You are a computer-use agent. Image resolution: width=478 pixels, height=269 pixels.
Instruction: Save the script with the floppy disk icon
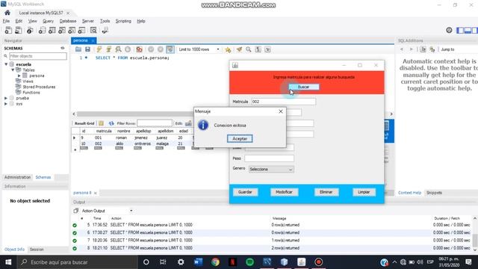tap(87, 49)
